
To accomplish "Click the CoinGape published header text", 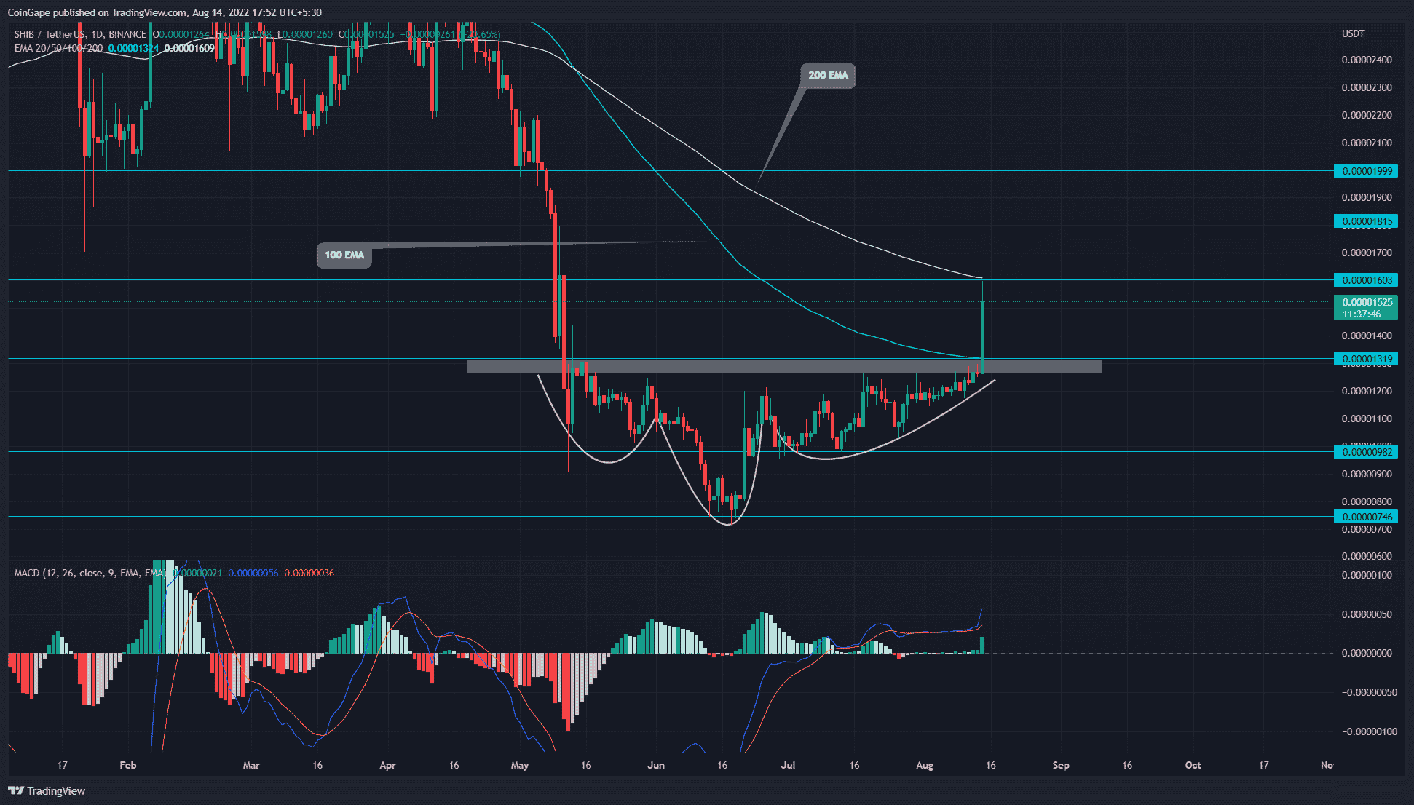I will pos(165,12).
